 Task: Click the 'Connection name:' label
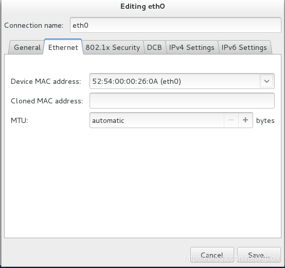(x=34, y=25)
